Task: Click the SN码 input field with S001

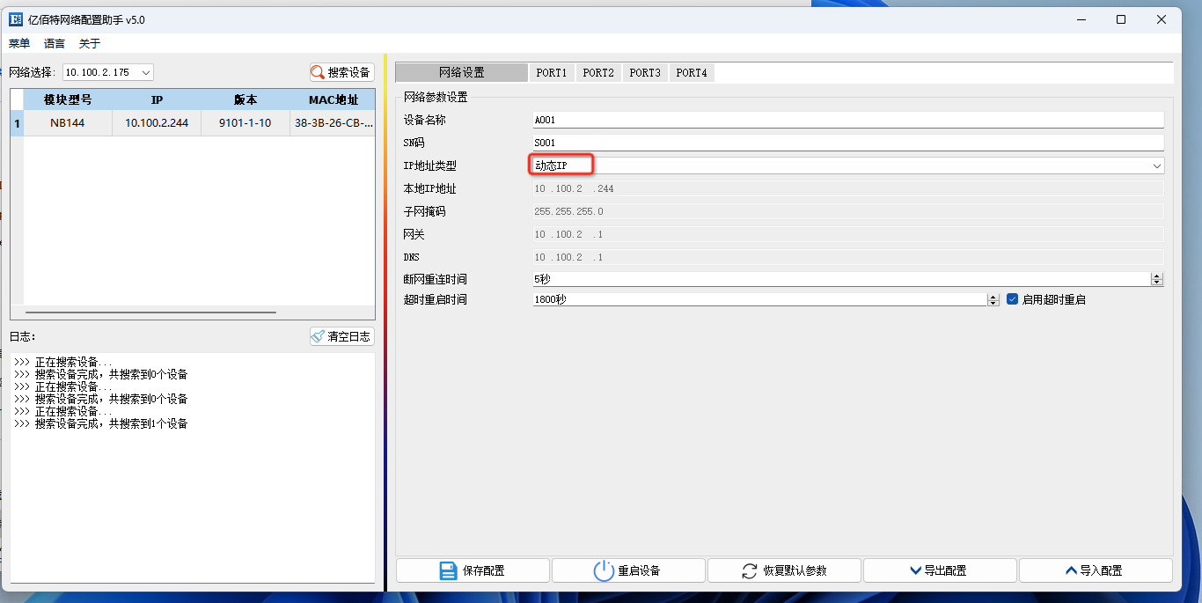Action: coord(848,143)
